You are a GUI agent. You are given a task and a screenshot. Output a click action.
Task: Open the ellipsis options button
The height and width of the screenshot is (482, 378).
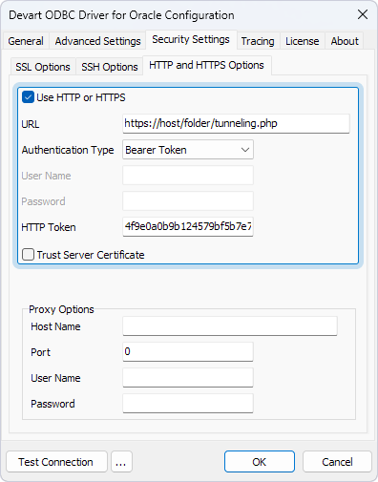click(x=121, y=462)
